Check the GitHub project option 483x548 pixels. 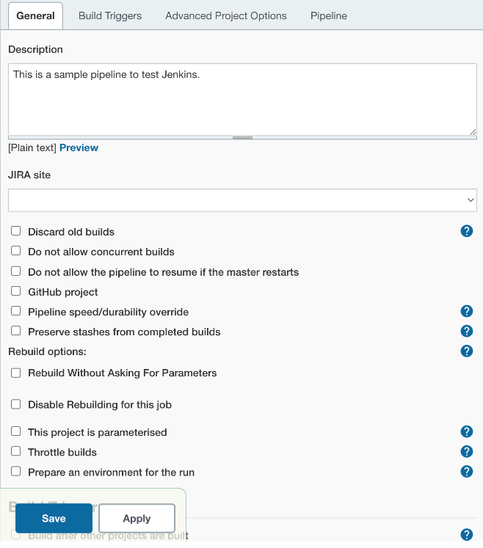click(15, 291)
